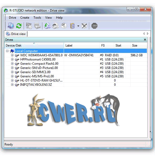
Task: Expand the WDC WD6400AAKS drive node
Action: [x=12, y=55]
